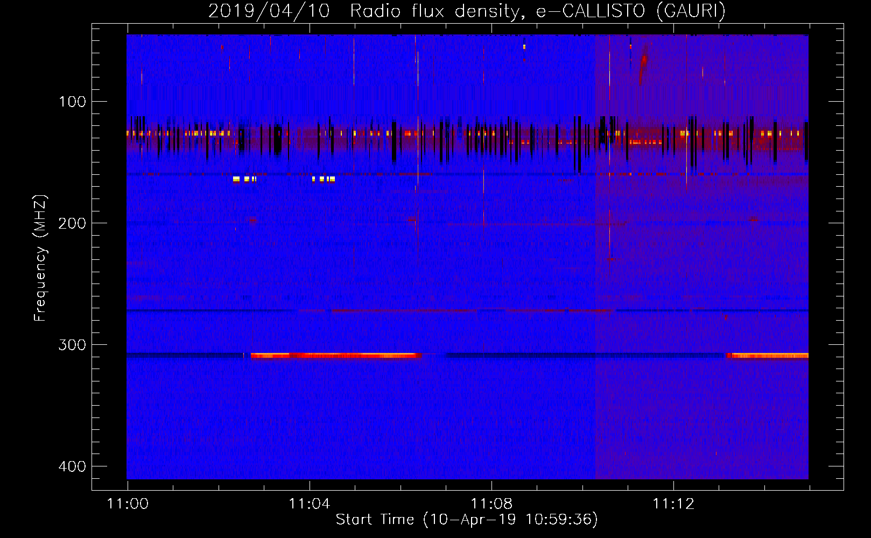Click the yellow burst blocks near 165 MHz

tap(284, 179)
